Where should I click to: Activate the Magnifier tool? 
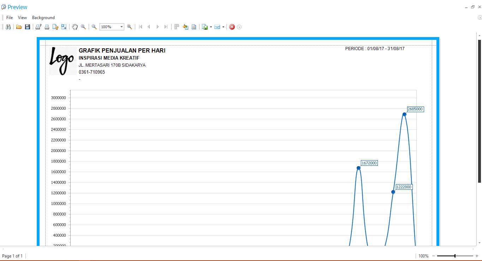83,27
